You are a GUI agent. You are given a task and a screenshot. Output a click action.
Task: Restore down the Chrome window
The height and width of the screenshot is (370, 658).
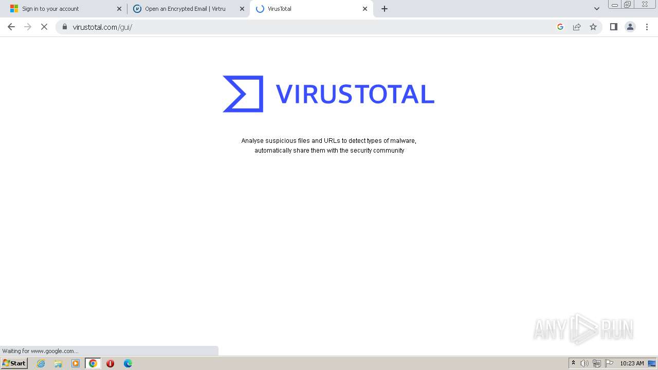click(x=628, y=5)
